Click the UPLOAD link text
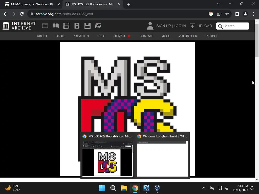 point(204,26)
